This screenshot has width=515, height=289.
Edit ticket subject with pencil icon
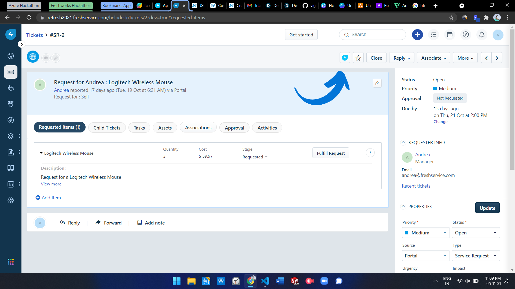coord(377,83)
